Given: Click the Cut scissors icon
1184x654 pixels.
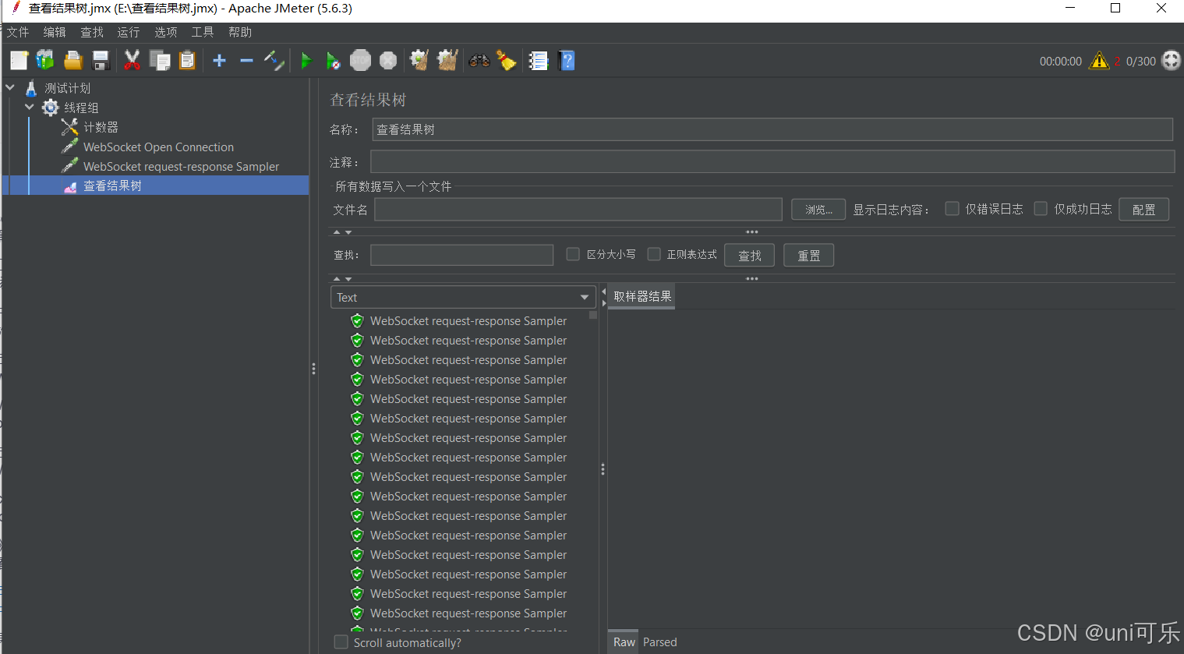Looking at the screenshot, I should [132, 61].
